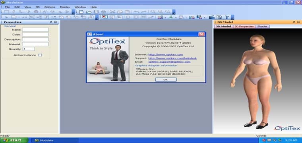Open the Options menu
Viewport: 302px width, 143px height.
click(50, 7)
